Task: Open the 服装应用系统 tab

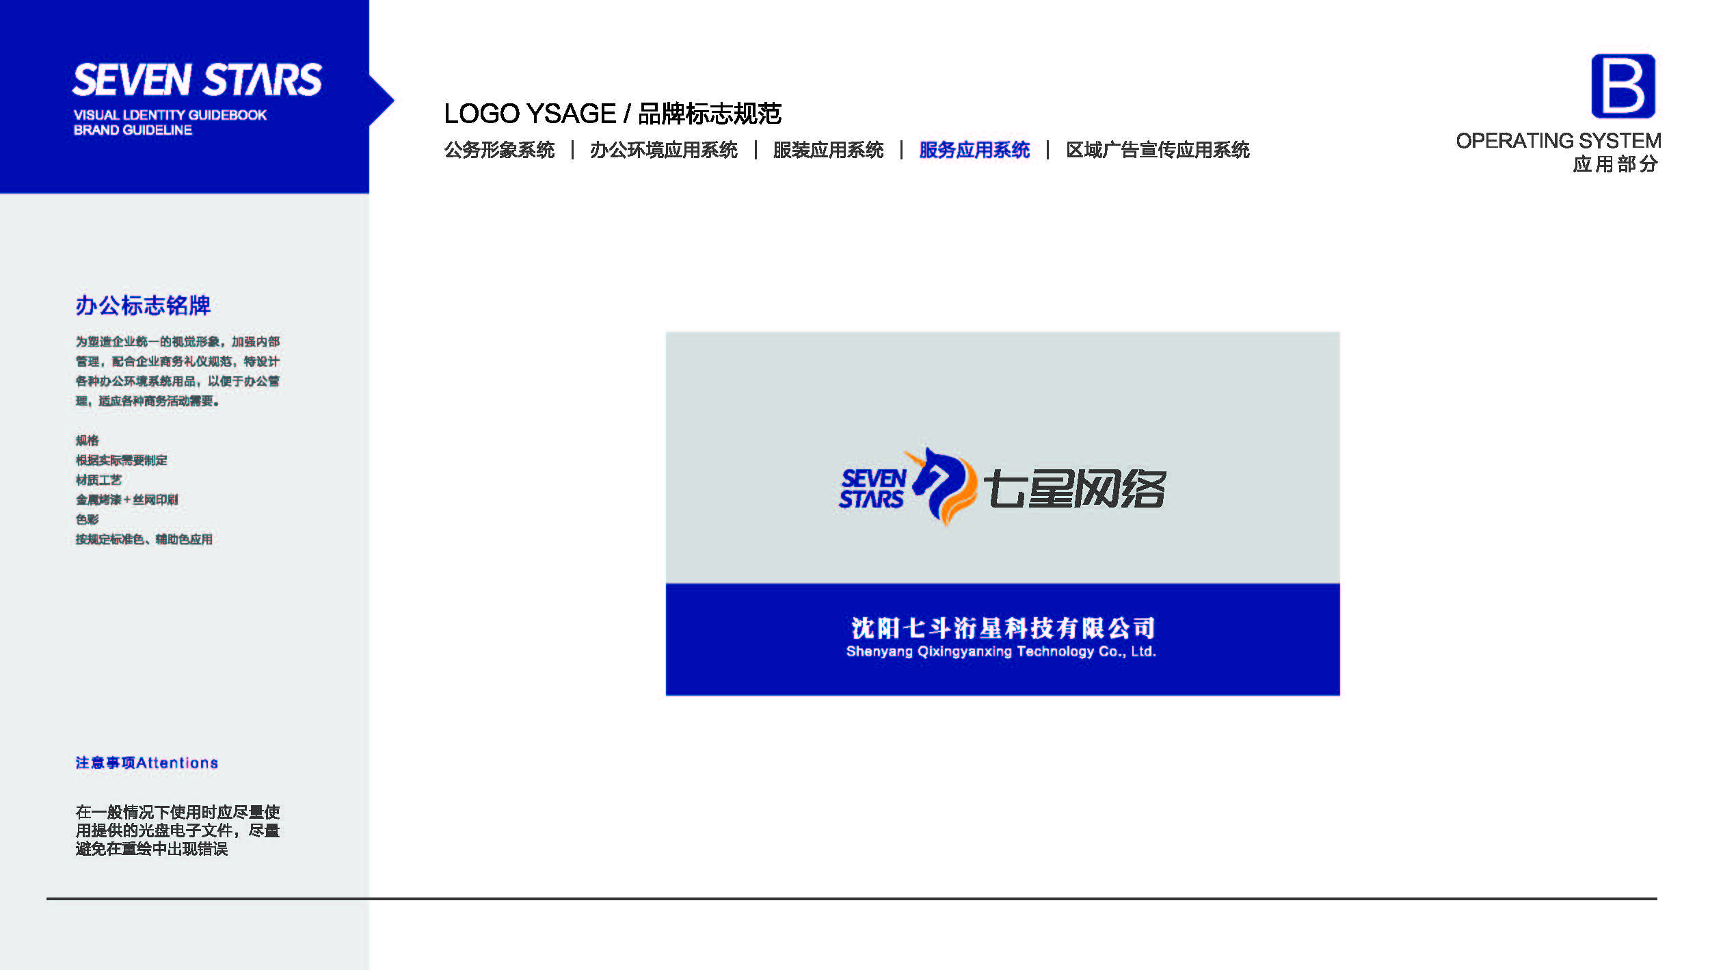Action: (828, 150)
